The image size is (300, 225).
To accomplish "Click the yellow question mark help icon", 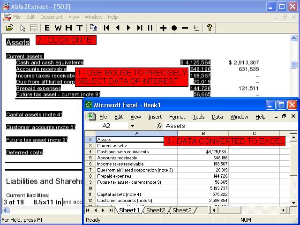I will (210, 28).
